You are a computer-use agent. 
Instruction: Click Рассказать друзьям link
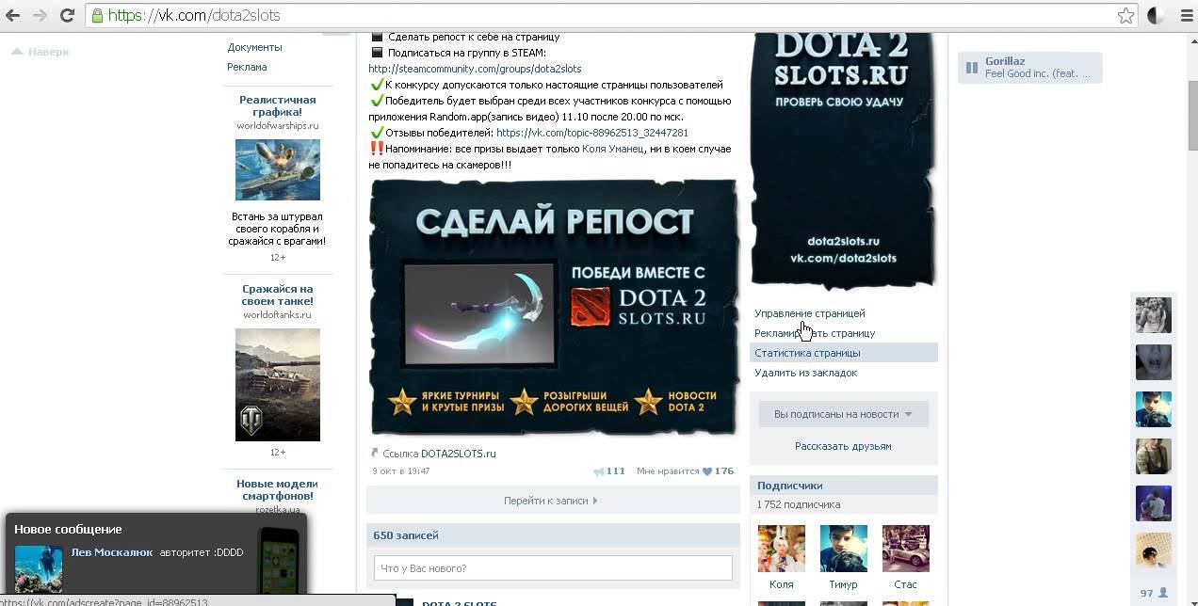[x=843, y=446]
